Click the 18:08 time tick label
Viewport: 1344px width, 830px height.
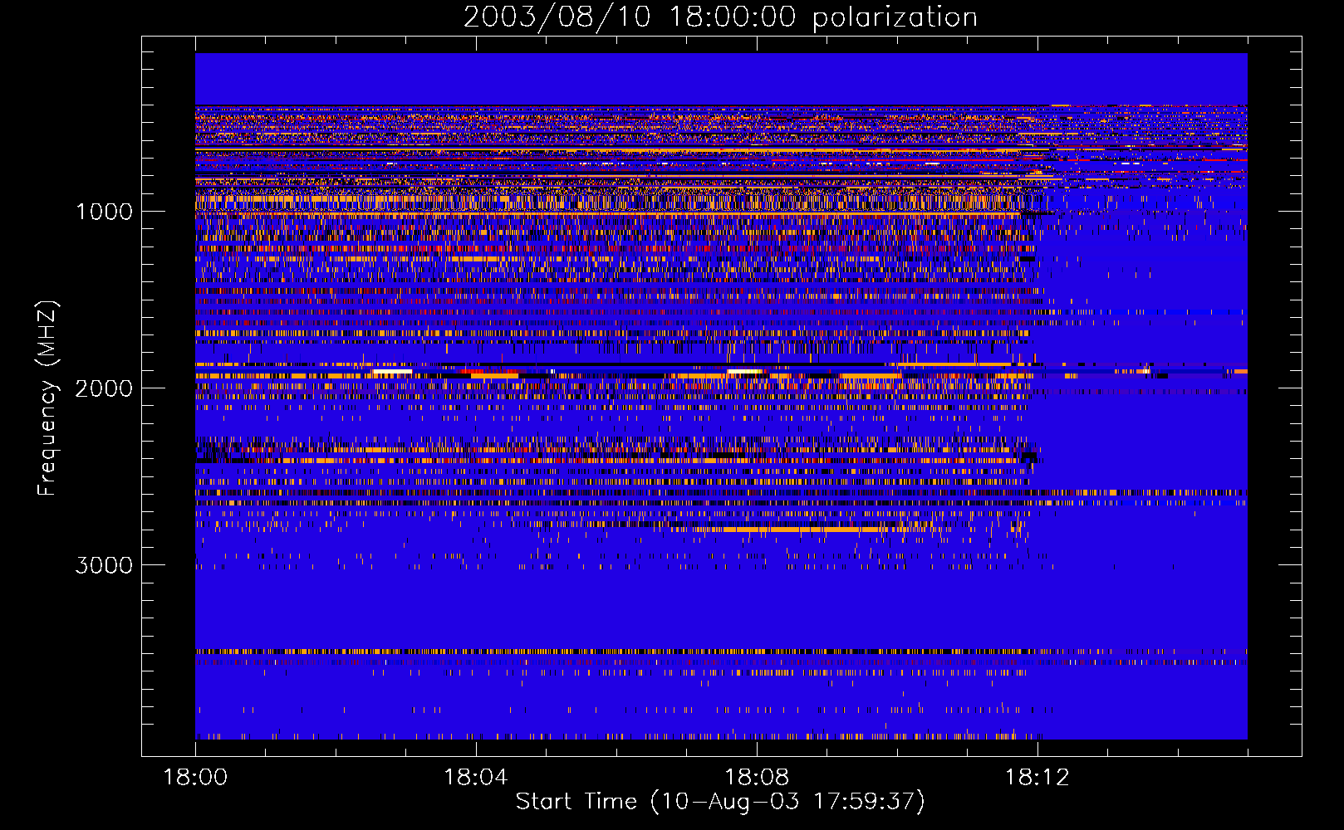[757, 778]
